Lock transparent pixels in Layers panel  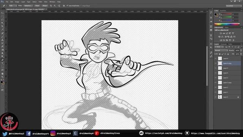(219, 54)
